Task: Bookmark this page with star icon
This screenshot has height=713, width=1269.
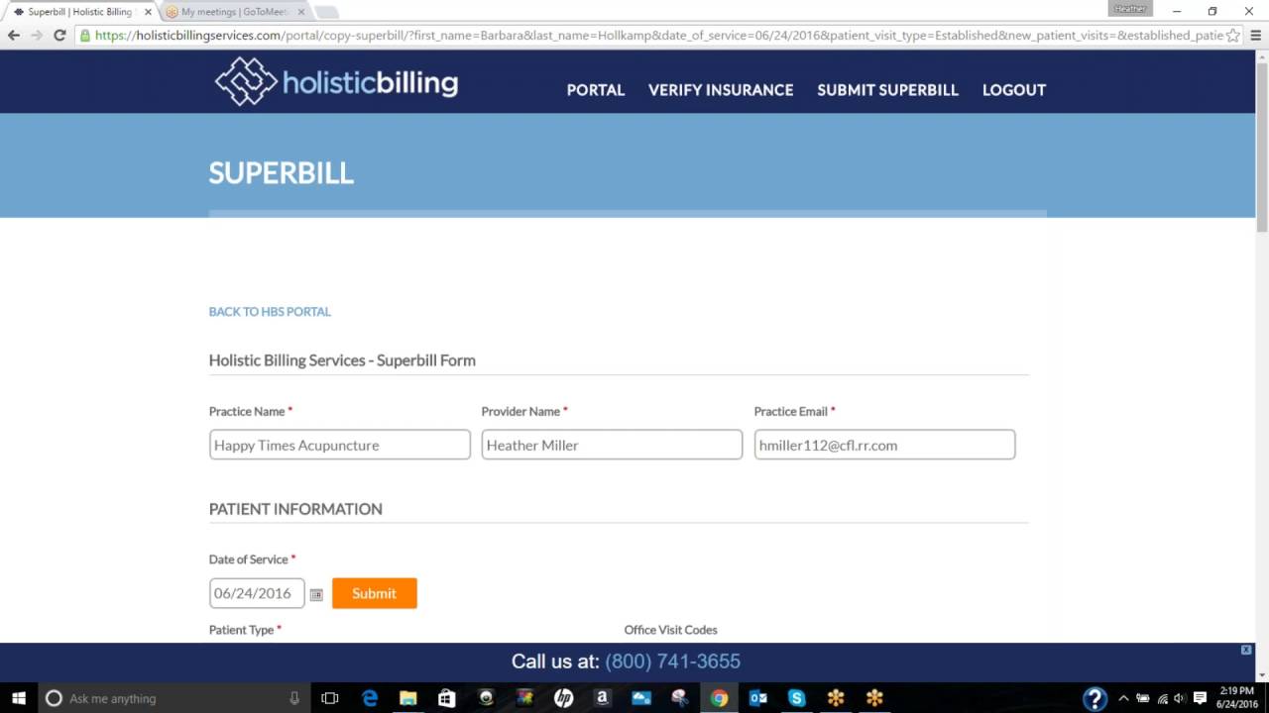Action: click(x=1232, y=35)
